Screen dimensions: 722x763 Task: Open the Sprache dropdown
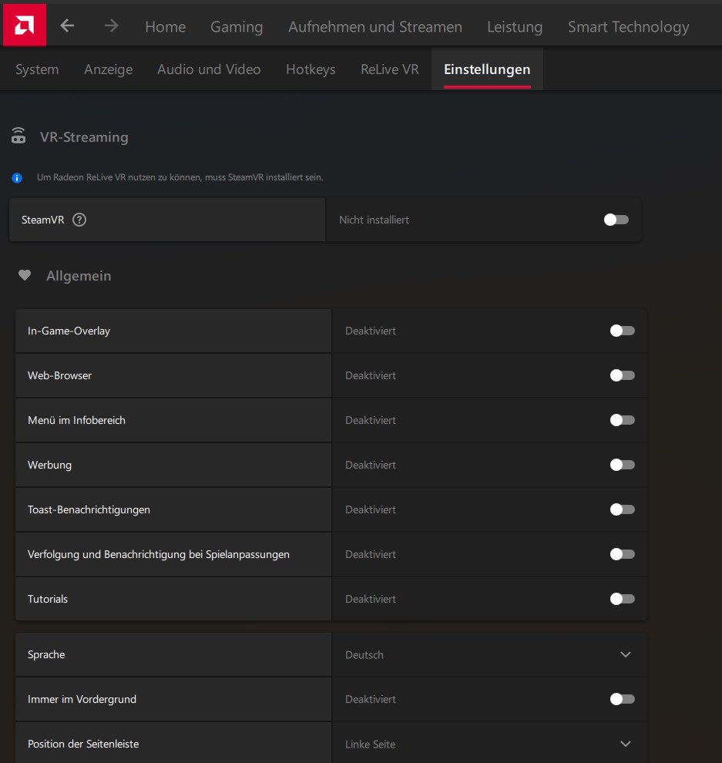625,654
